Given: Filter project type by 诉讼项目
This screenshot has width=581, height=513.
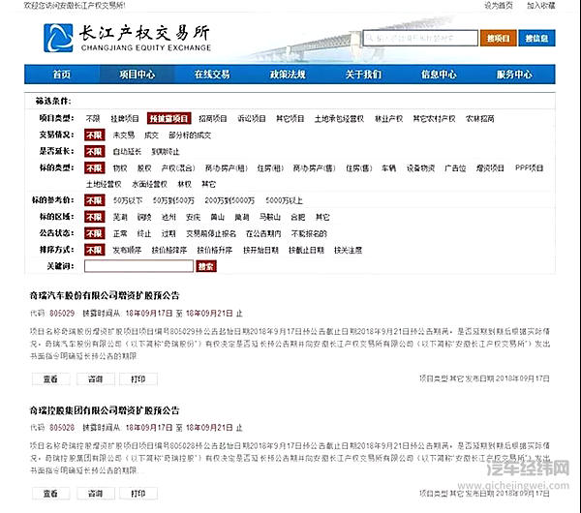Looking at the screenshot, I should pos(252,118).
